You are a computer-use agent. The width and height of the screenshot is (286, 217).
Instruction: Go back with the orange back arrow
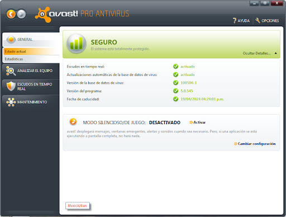(11, 14)
